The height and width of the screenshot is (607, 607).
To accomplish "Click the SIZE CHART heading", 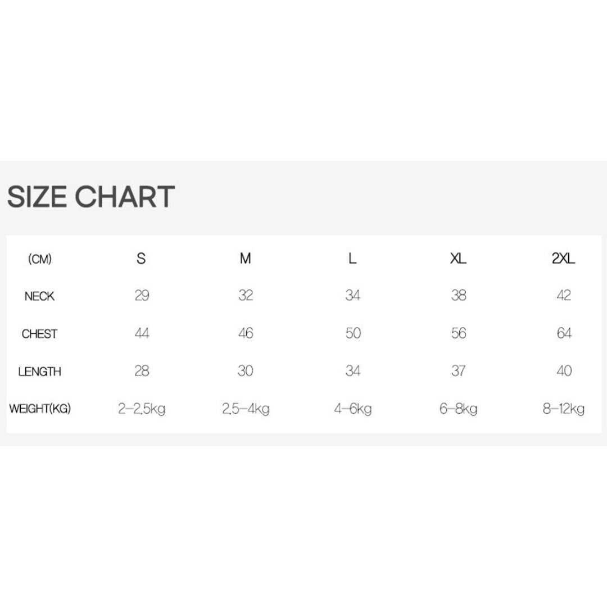I will tap(90, 197).
